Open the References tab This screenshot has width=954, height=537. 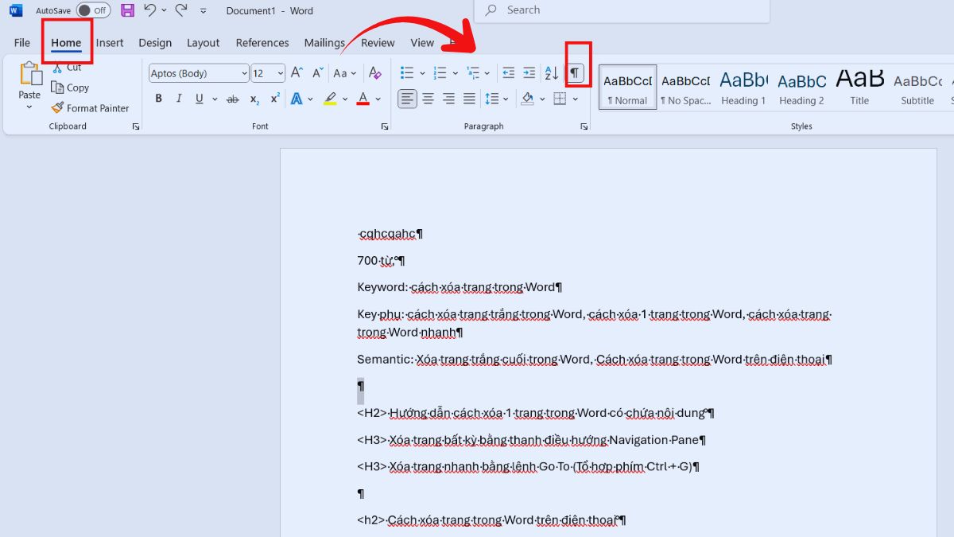[x=262, y=43]
